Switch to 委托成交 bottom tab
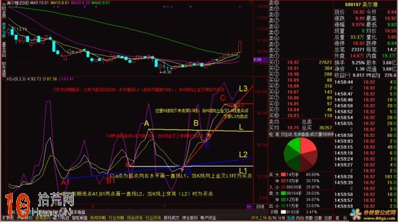Viewport: 398px width, 222px height. click(171, 218)
